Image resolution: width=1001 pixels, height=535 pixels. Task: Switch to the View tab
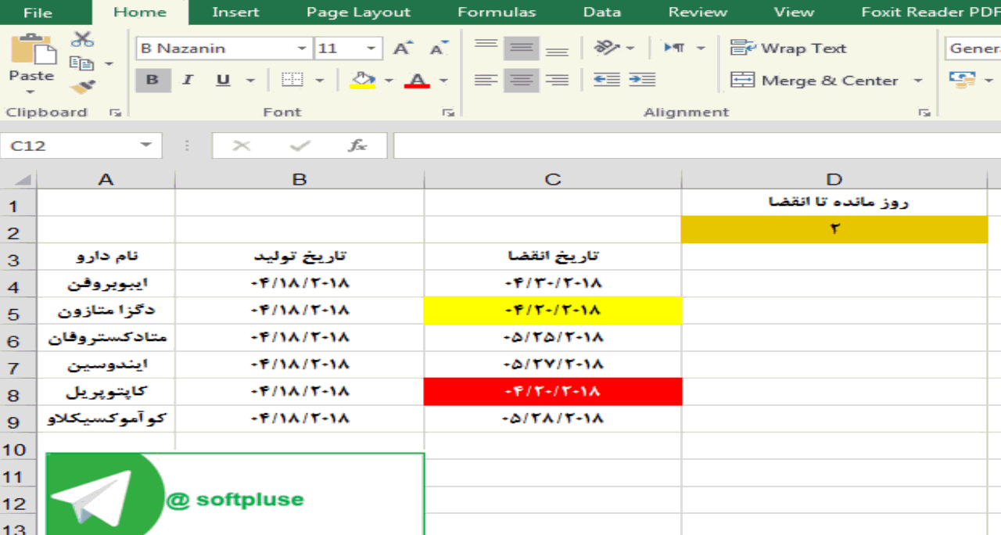pos(794,13)
